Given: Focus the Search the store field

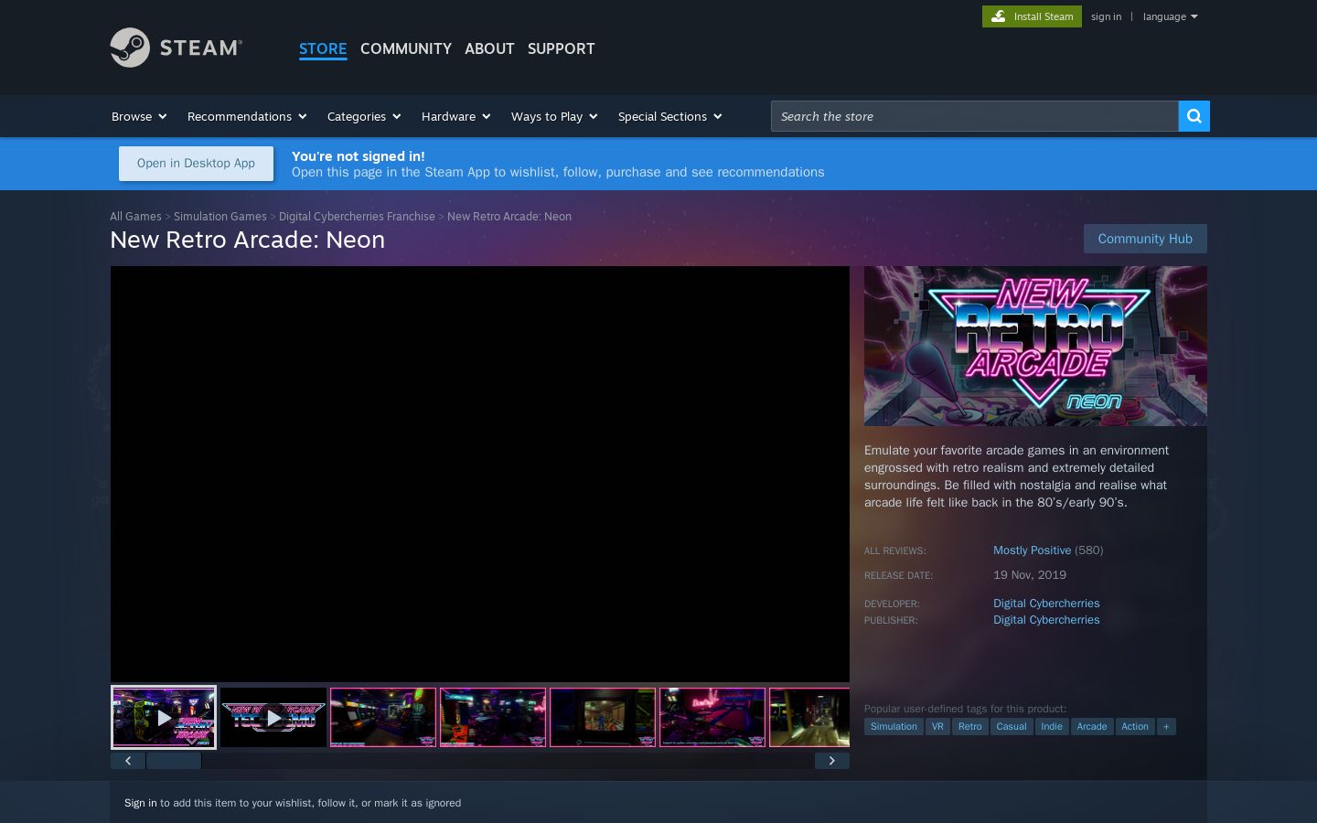Looking at the screenshot, I should point(975,116).
